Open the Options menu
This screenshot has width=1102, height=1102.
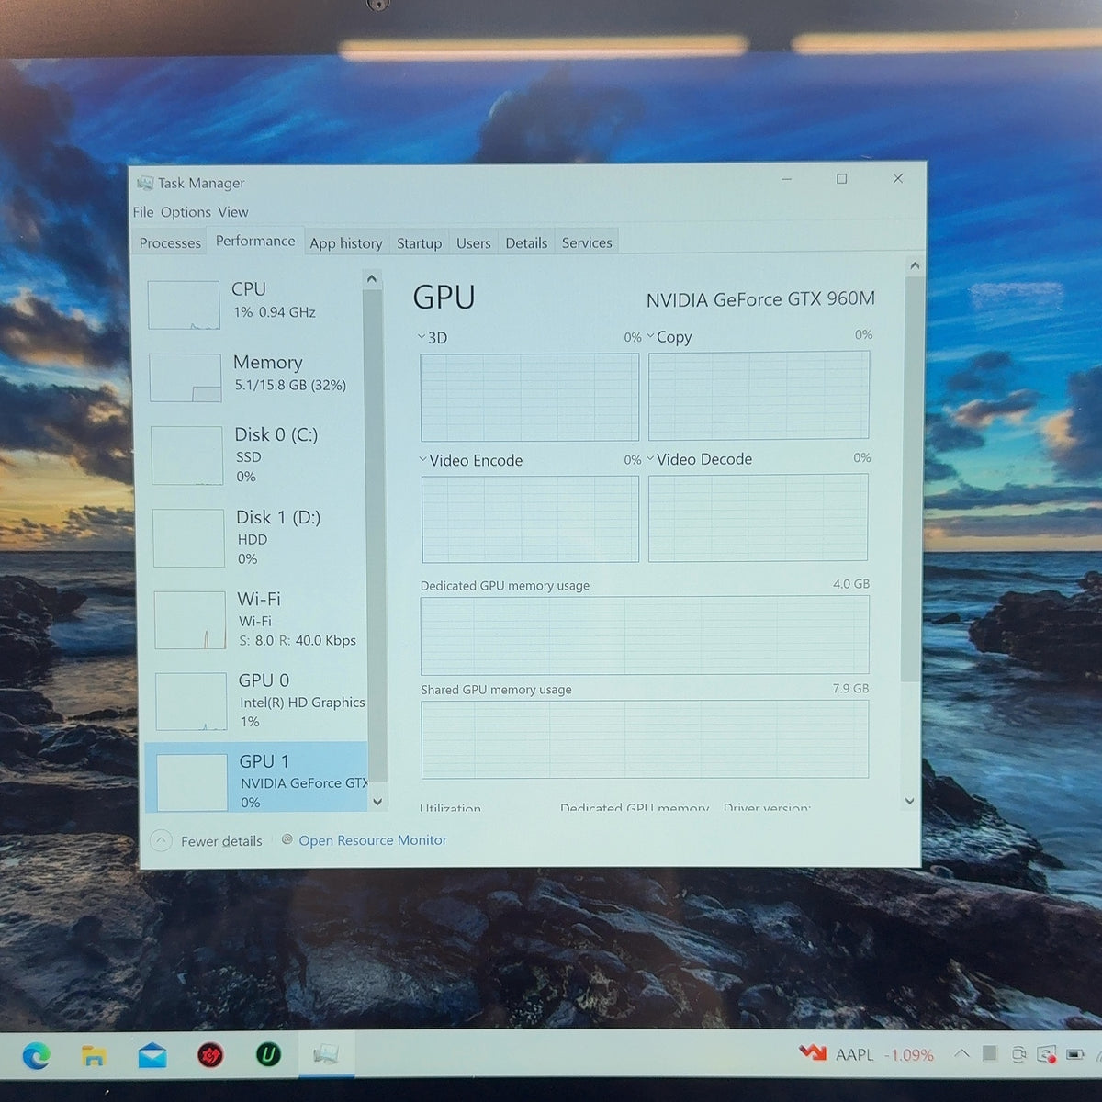click(x=186, y=212)
